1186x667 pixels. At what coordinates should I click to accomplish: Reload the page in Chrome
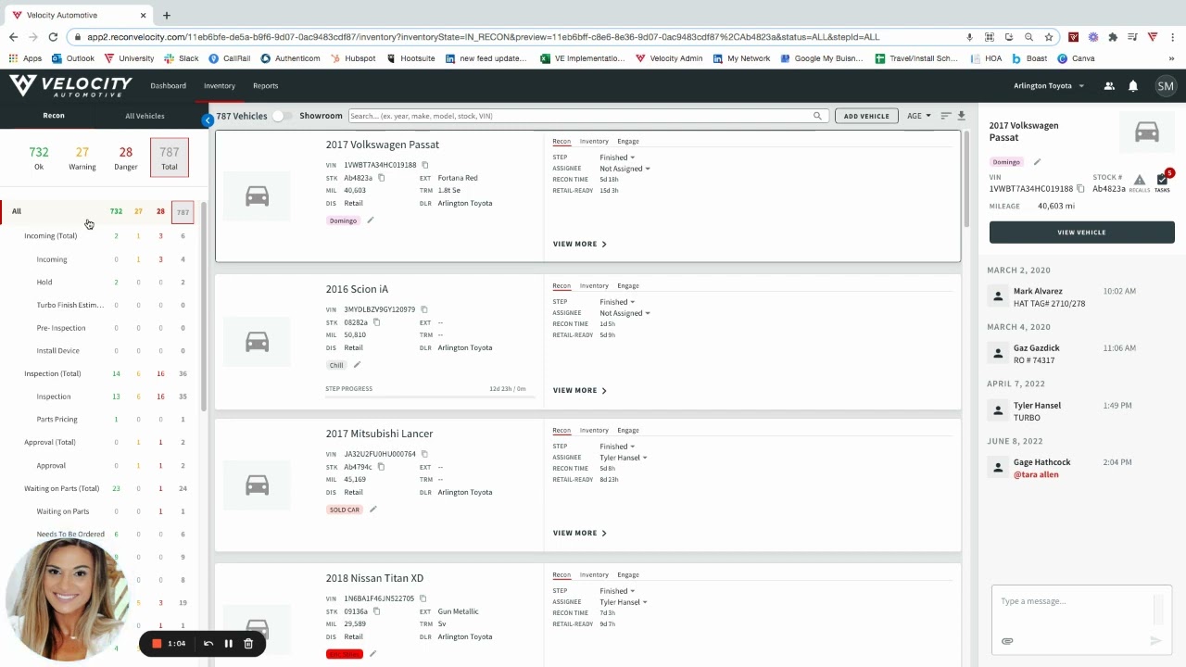pyautogui.click(x=53, y=37)
